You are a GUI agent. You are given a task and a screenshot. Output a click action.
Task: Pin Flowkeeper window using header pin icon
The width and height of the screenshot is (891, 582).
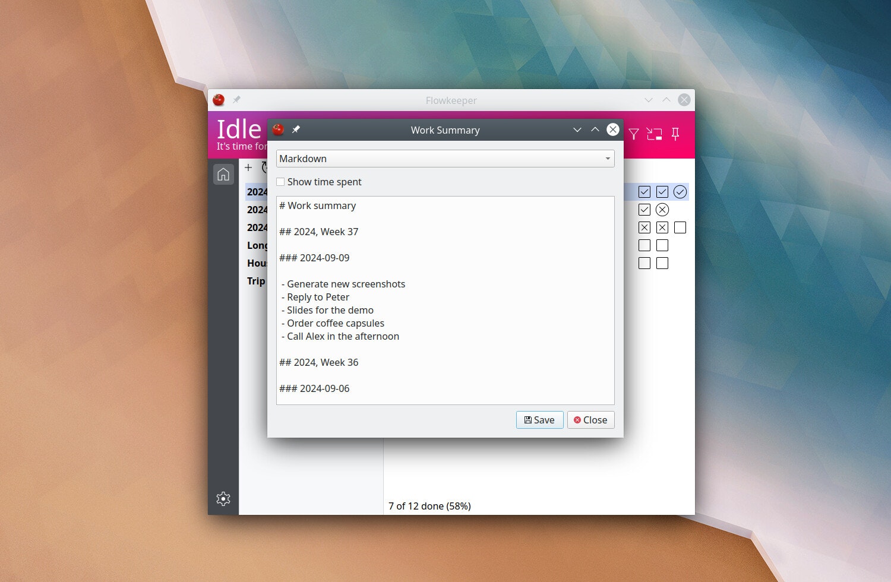pos(675,134)
